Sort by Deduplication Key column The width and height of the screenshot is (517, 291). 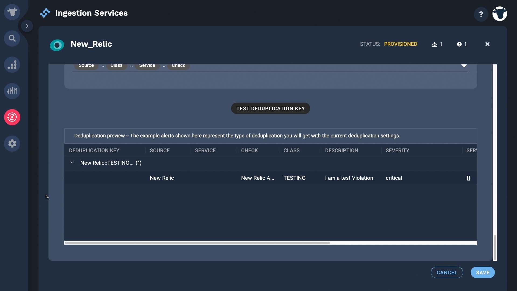tap(94, 150)
